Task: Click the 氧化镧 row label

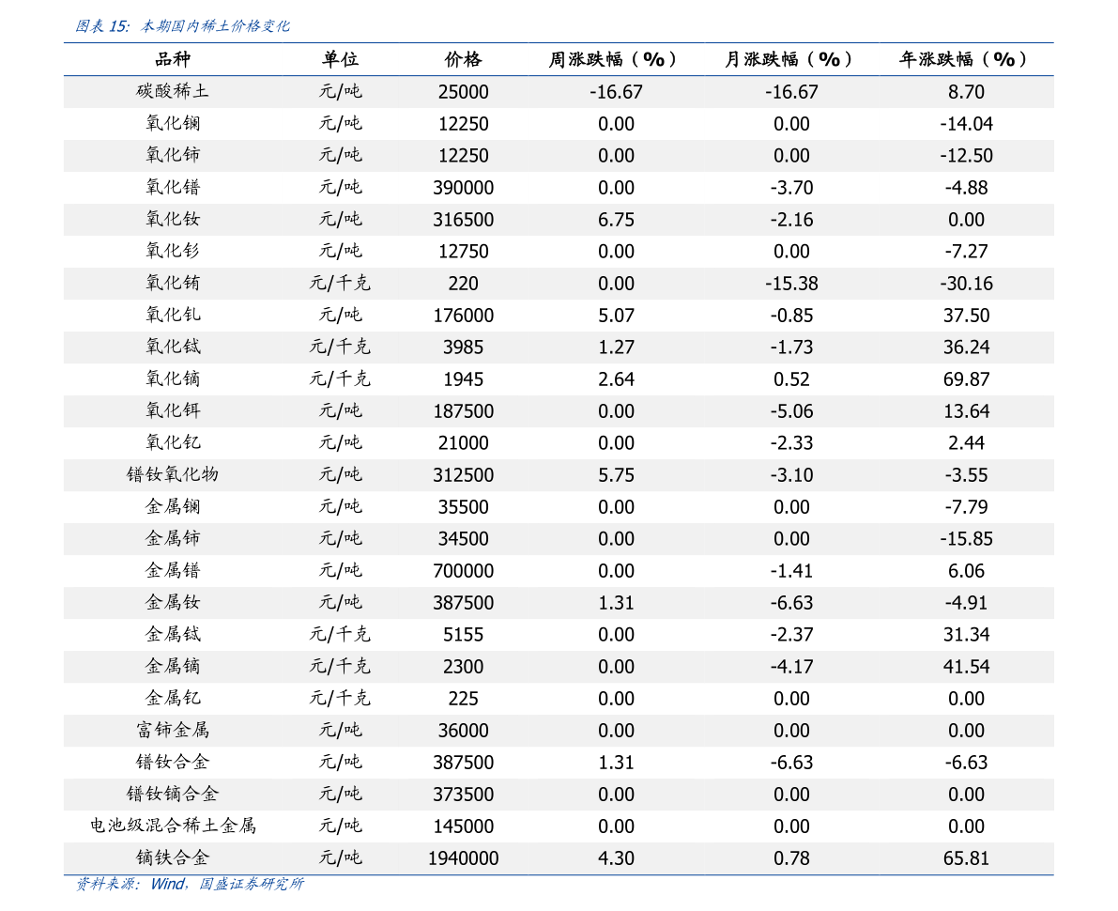Action: pos(173,124)
